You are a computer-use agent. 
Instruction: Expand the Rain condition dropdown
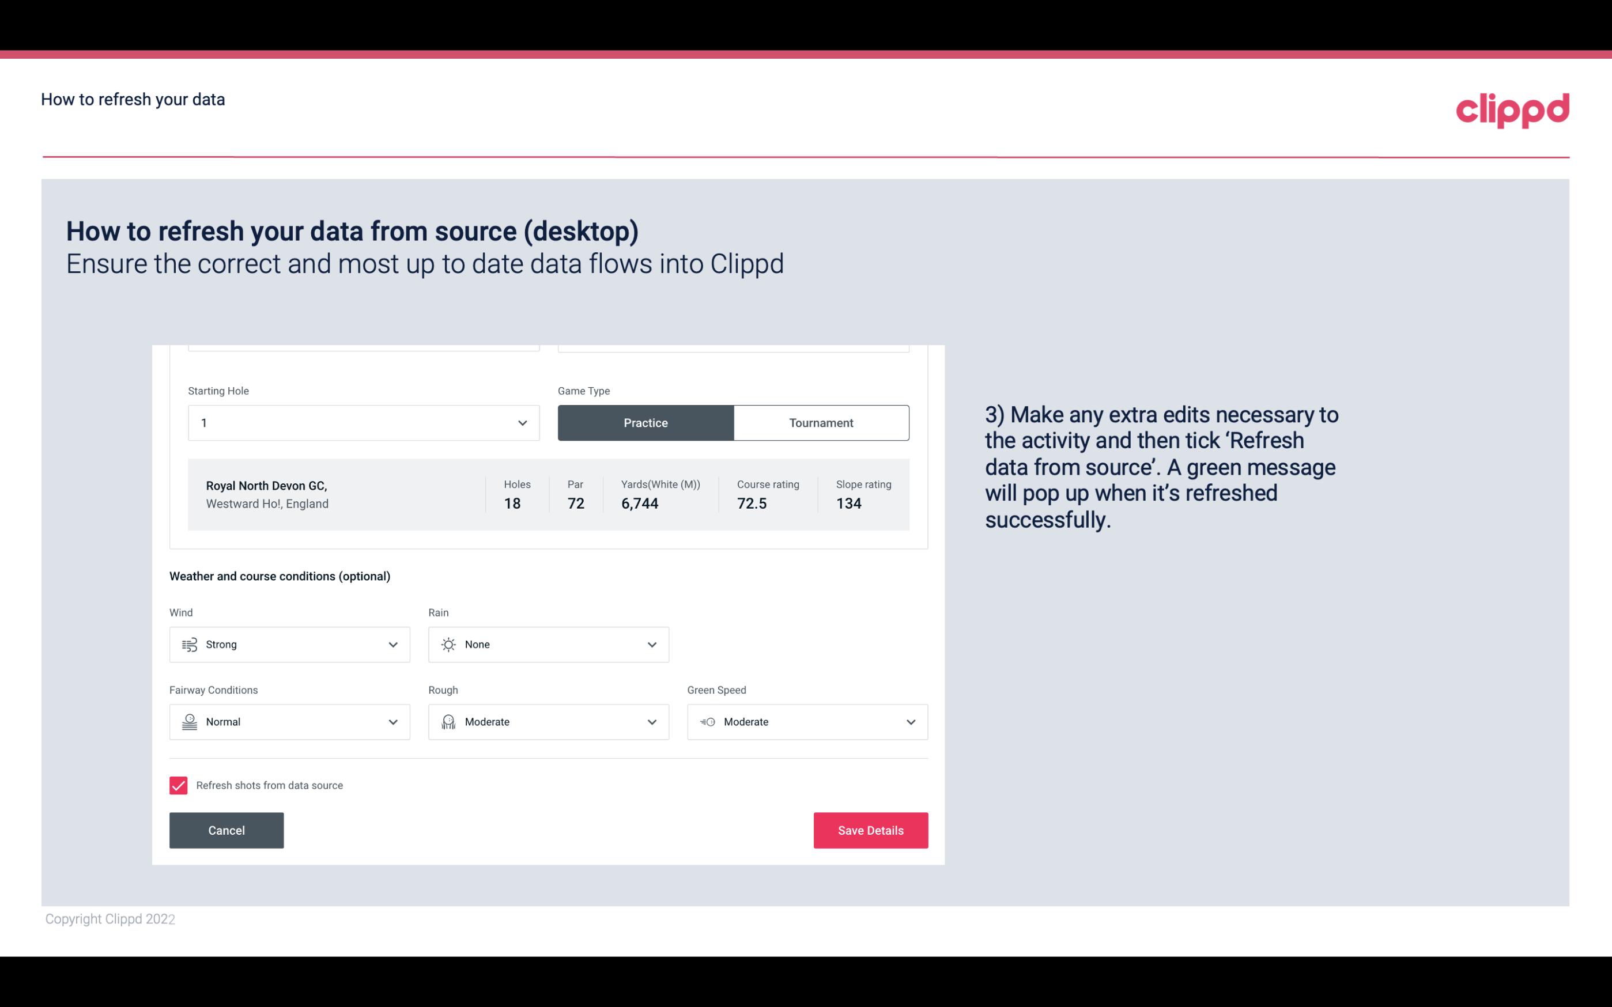pyautogui.click(x=651, y=644)
